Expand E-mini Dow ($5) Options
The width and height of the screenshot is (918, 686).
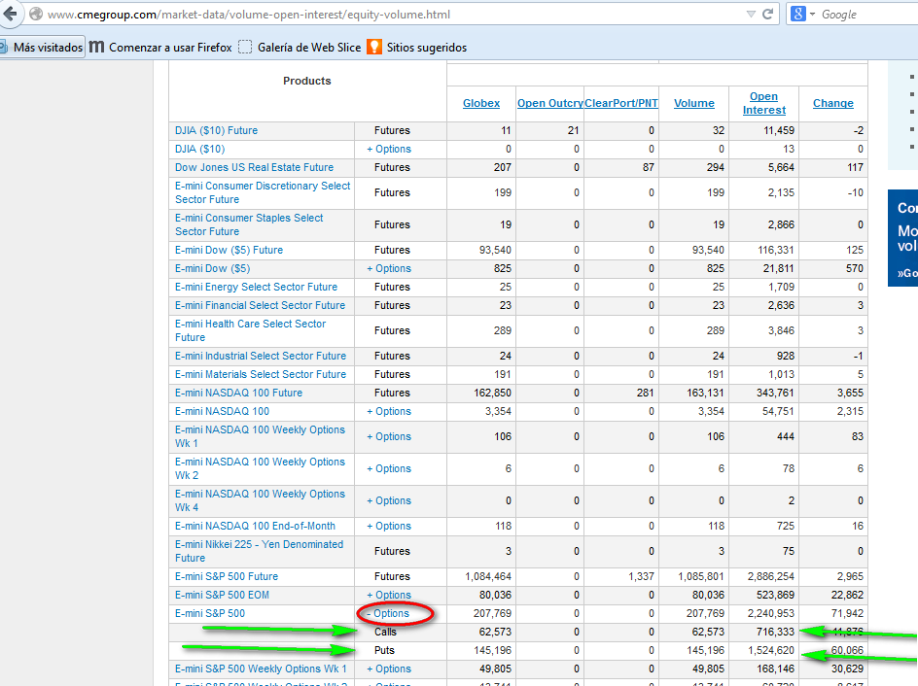388,268
